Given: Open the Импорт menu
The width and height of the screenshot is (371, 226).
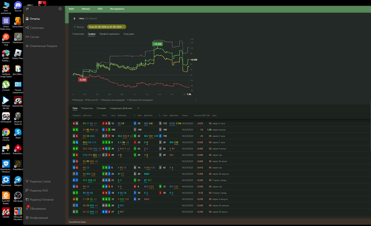Looking at the screenshot, I should point(85,9).
